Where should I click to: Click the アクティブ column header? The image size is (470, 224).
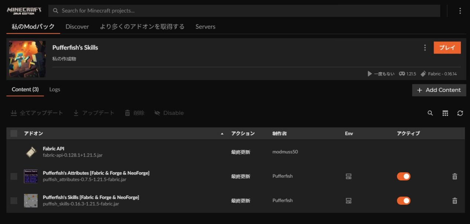click(408, 133)
